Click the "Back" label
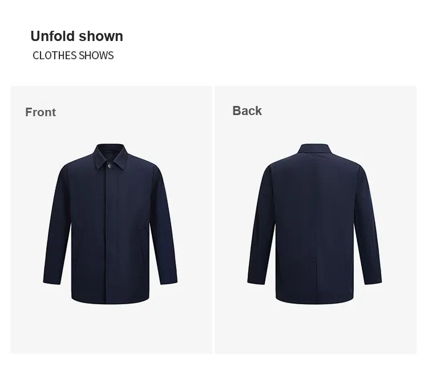 pyautogui.click(x=247, y=111)
